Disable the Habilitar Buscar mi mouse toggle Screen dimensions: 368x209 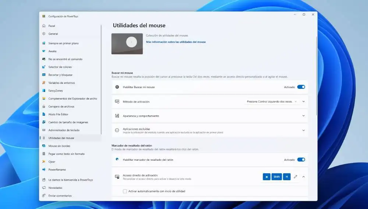coord(301,87)
